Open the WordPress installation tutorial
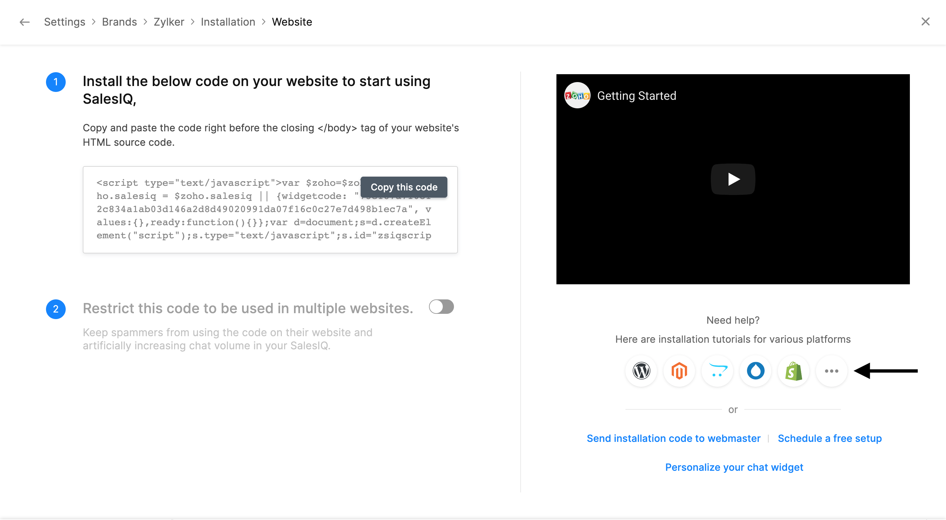 (x=641, y=371)
